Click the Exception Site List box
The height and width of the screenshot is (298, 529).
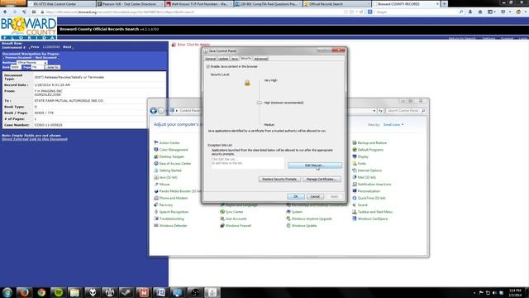pyautogui.click(x=247, y=162)
